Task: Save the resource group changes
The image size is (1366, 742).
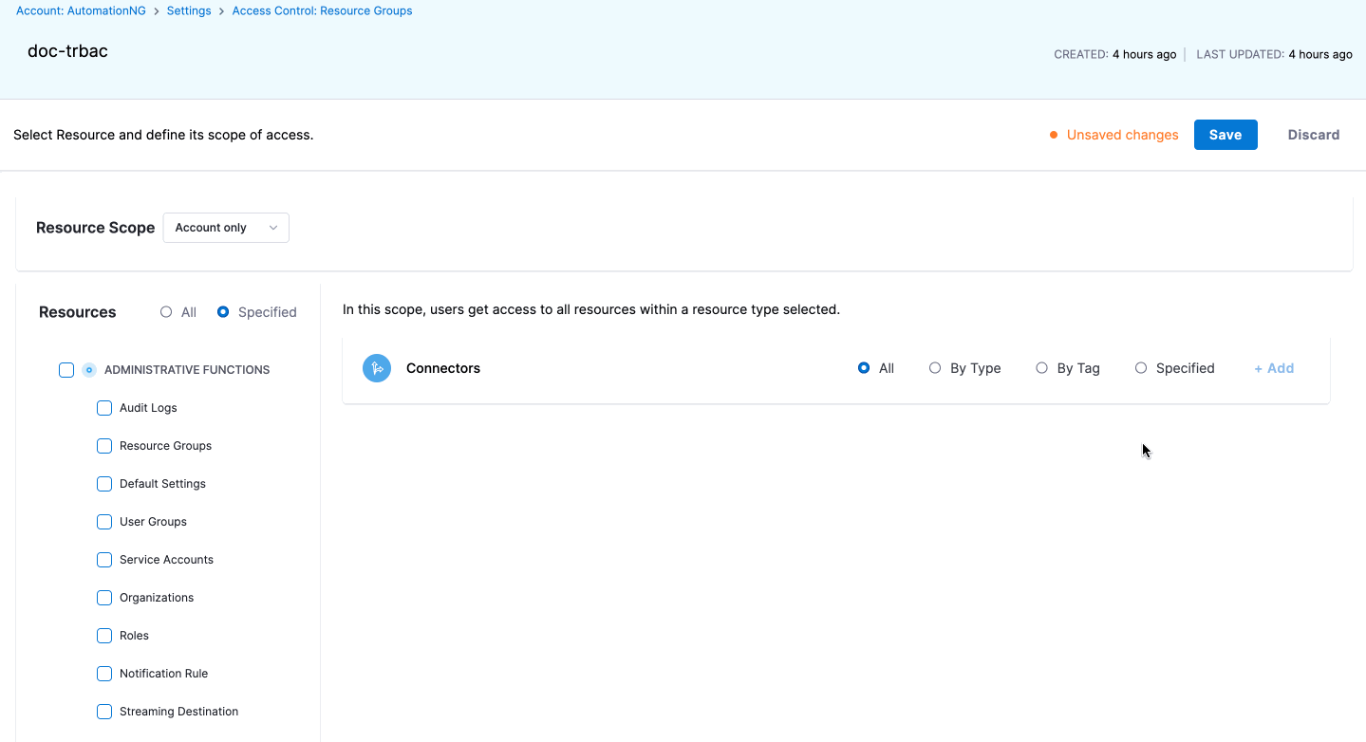Action: pyautogui.click(x=1225, y=135)
